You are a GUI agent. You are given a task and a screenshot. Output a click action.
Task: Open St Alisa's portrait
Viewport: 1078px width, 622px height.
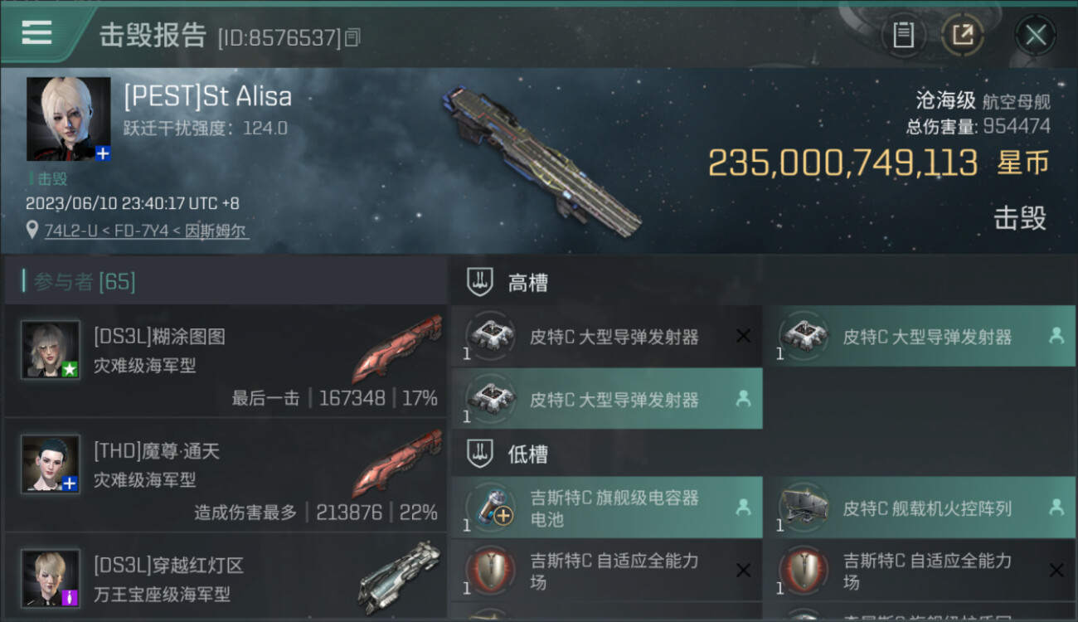[x=68, y=119]
